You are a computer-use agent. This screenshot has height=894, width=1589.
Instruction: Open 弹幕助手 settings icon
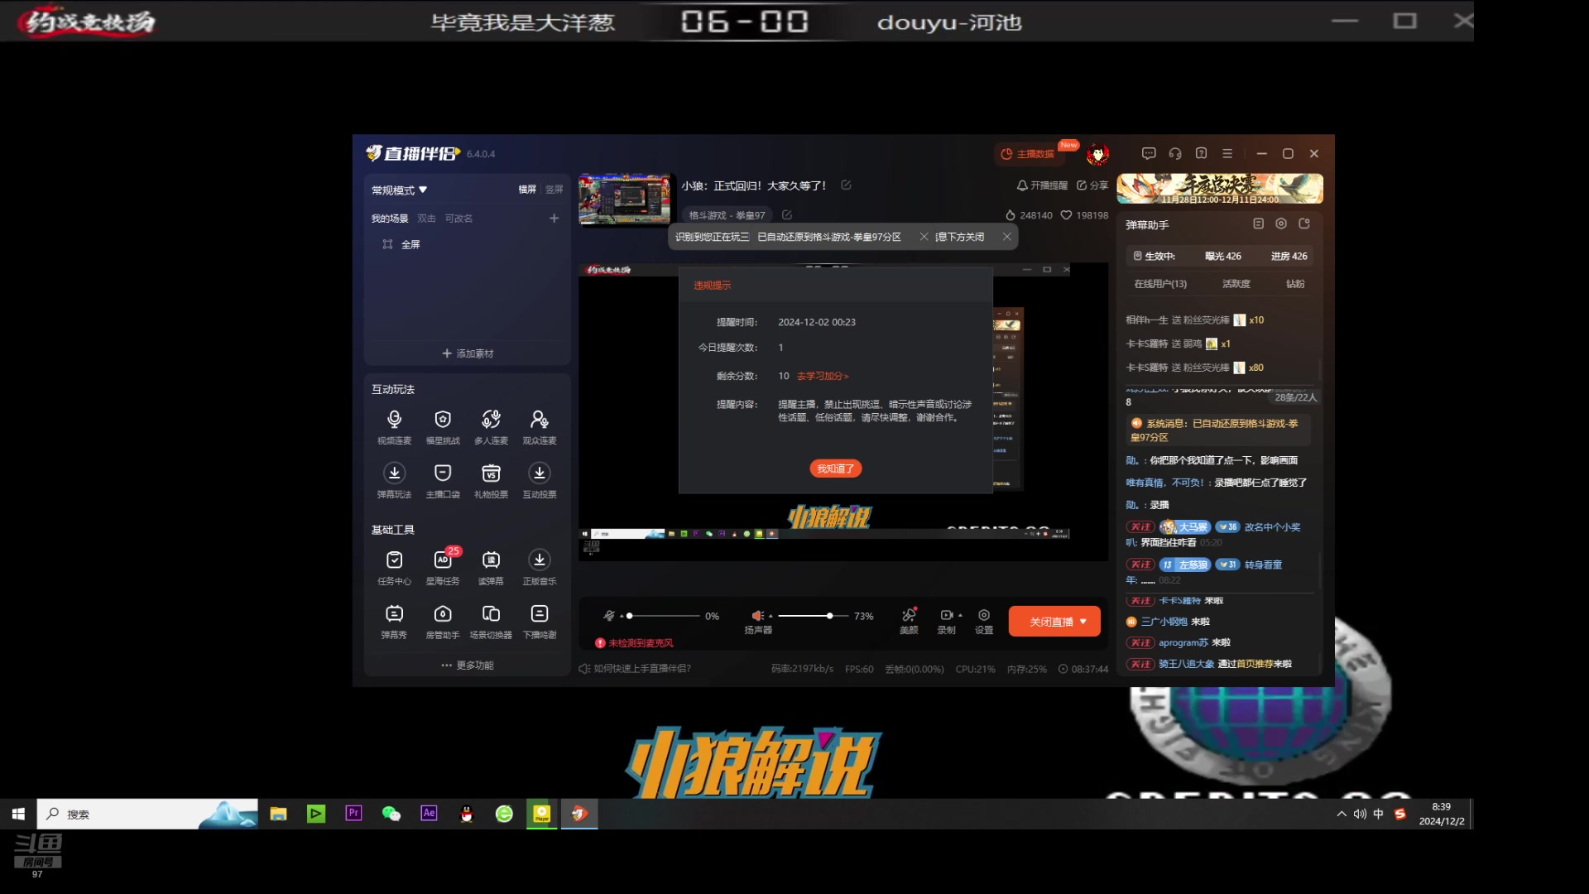point(1281,224)
